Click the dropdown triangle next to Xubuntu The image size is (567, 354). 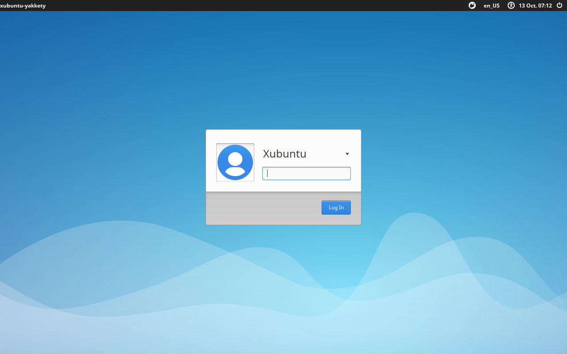click(x=347, y=154)
